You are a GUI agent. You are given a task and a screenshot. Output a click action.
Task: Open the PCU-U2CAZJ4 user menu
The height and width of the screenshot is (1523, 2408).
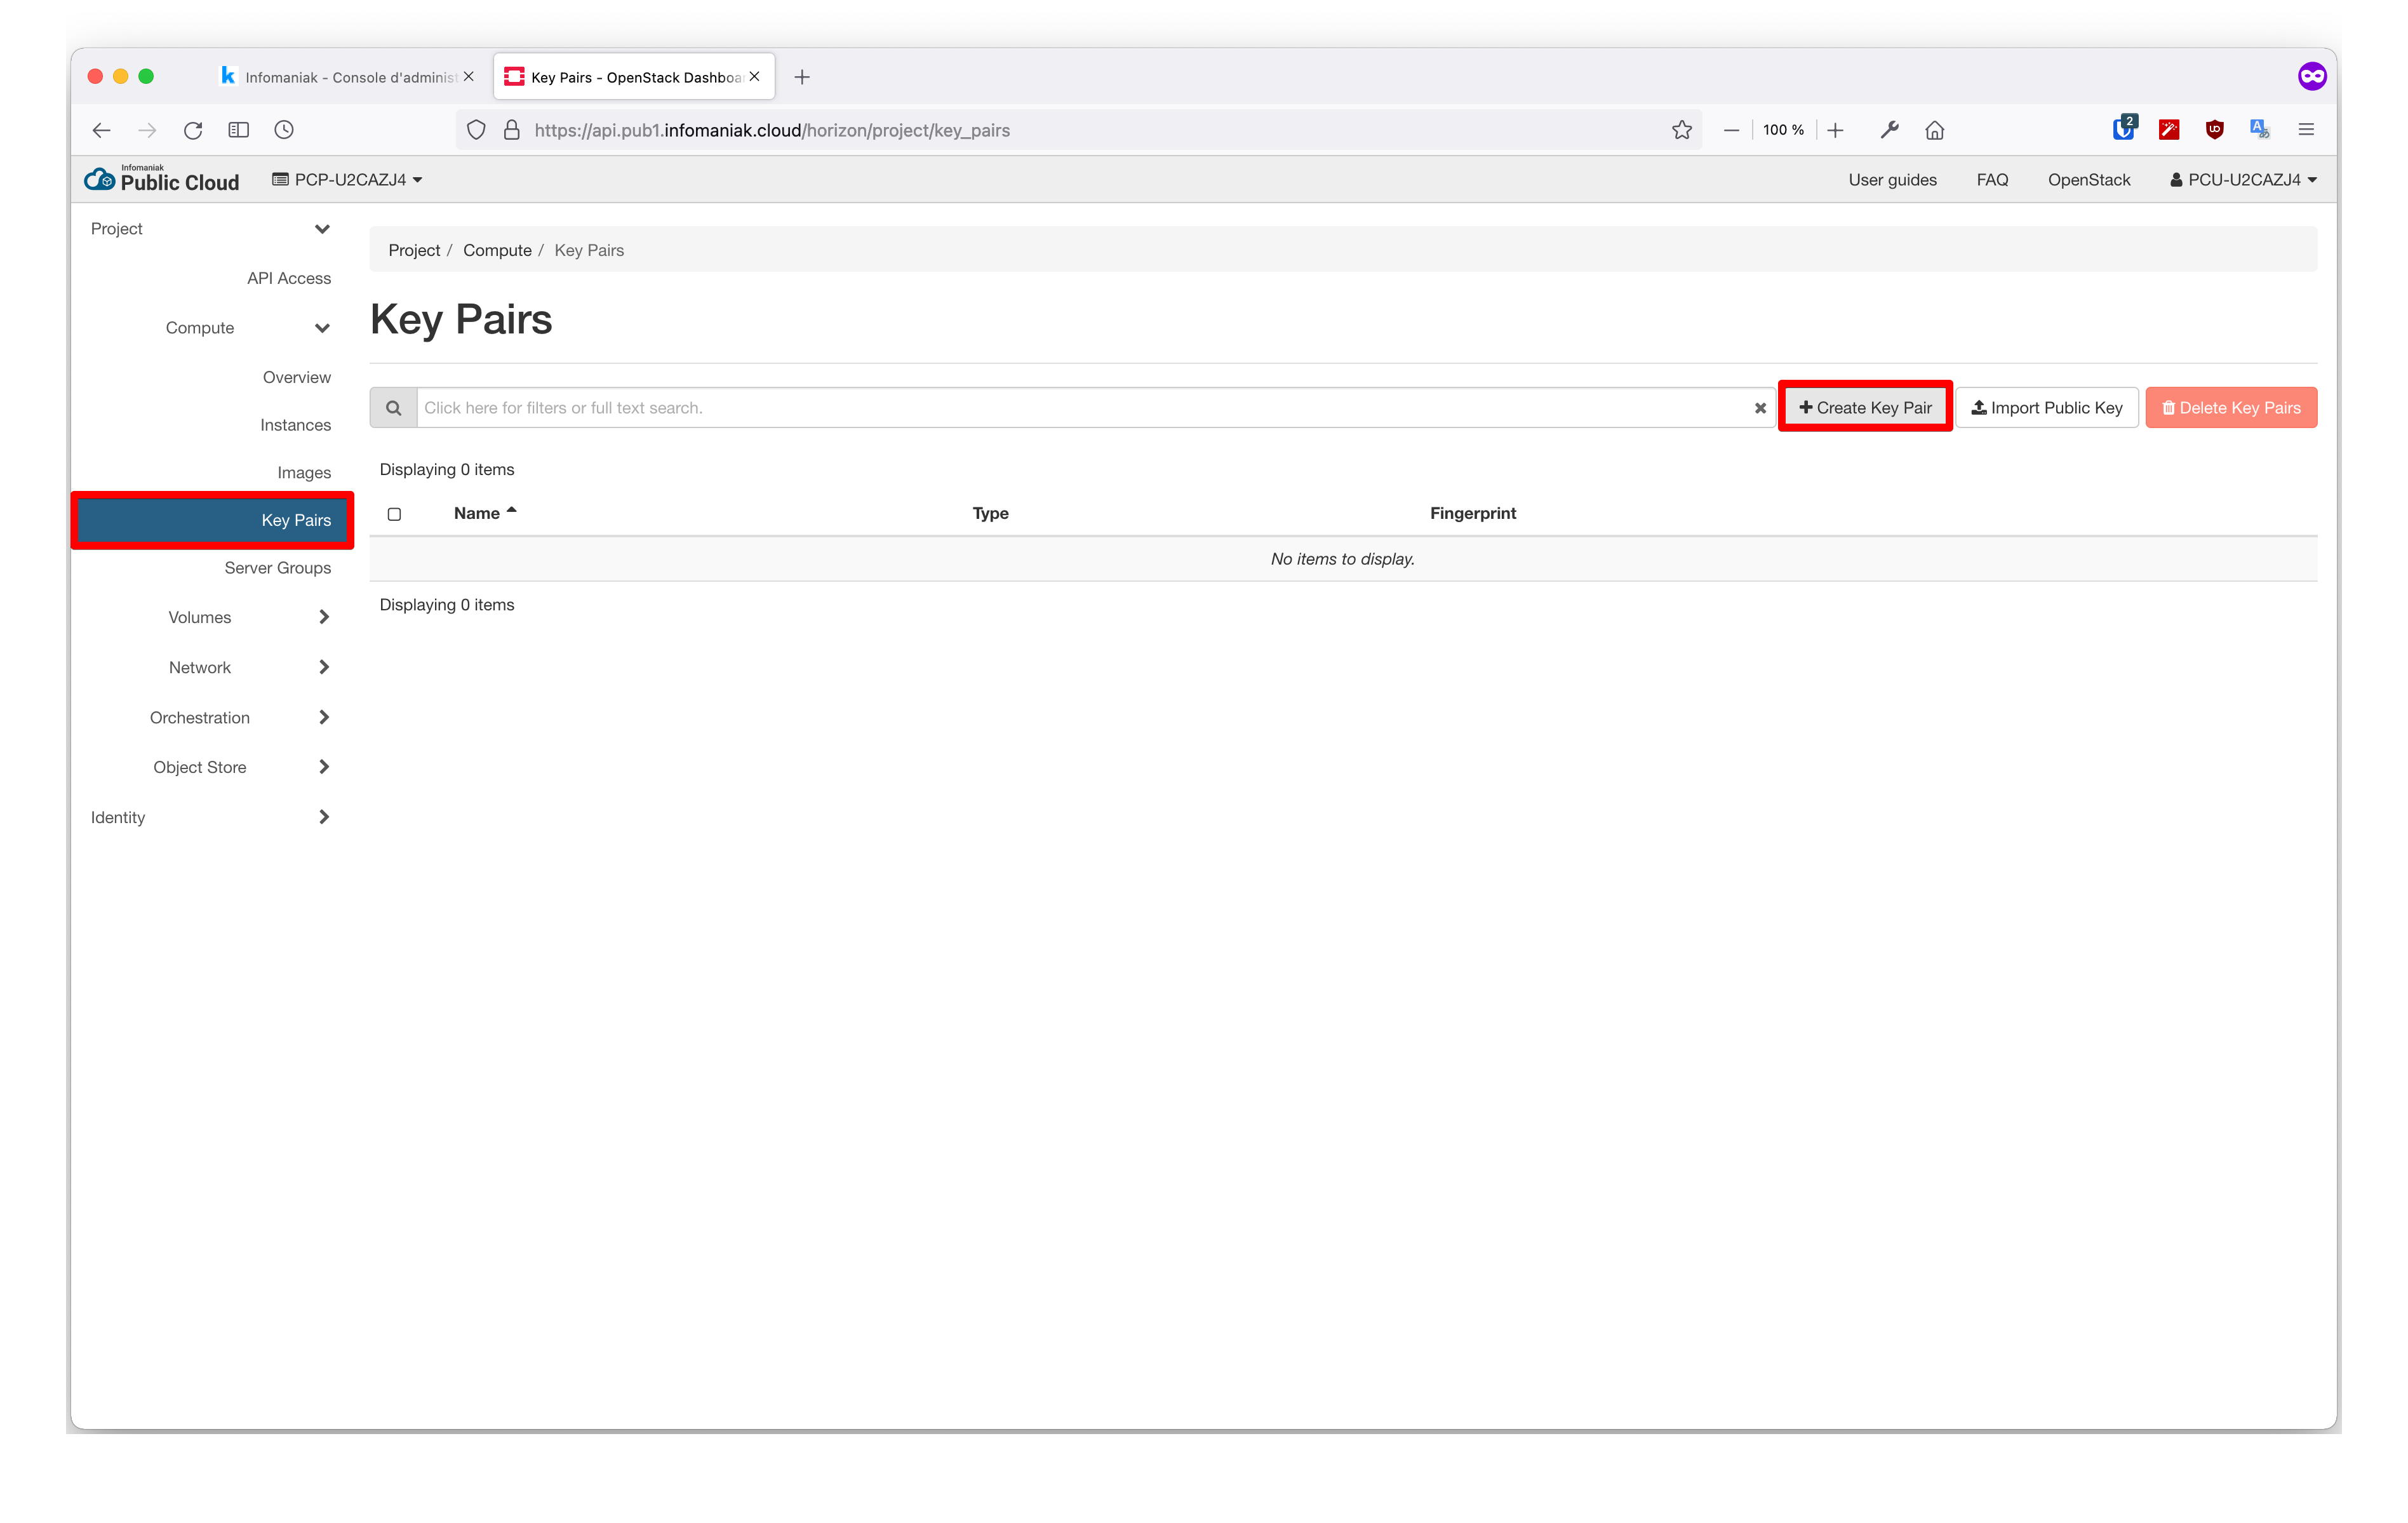(x=2243, y=180)
